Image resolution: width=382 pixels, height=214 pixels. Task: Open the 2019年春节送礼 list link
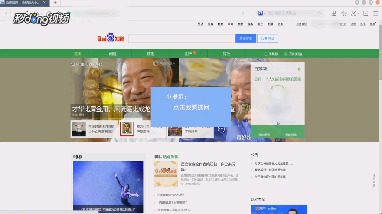point(174,210)
